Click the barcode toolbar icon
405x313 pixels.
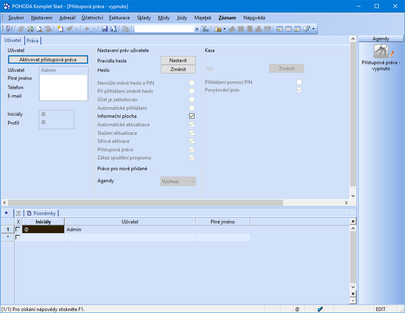(x=268, y=29)
